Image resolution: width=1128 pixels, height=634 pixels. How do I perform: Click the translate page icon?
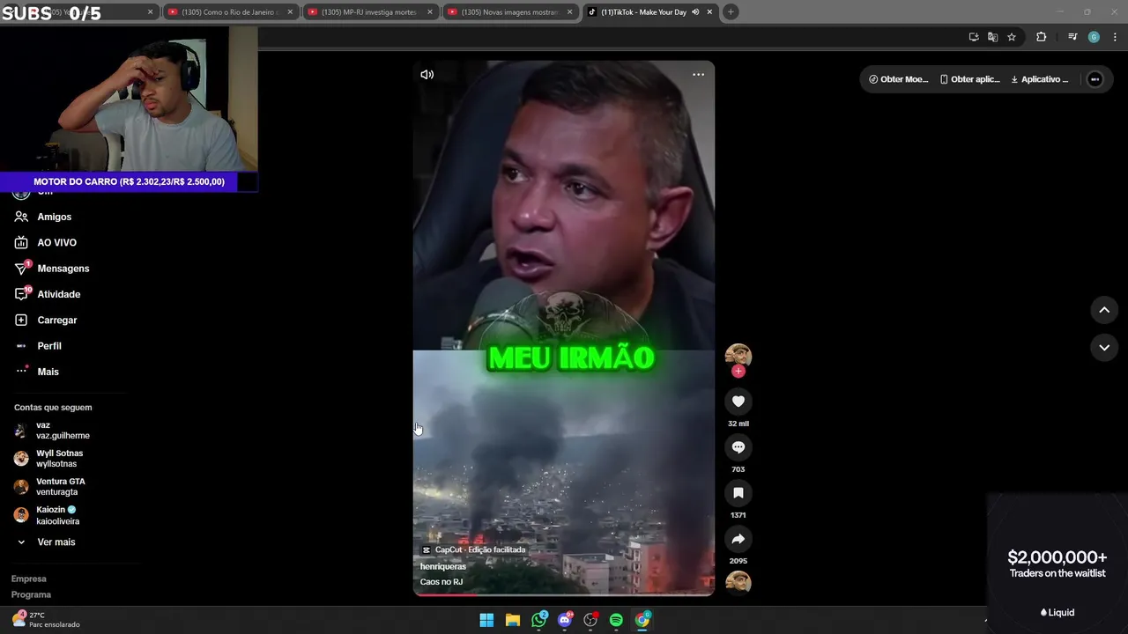click(992, 37)
